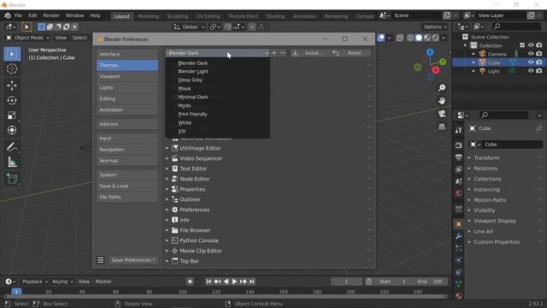Expand the Video Sequencer theme section
This screenshot has height=308, width=547.
167,158
